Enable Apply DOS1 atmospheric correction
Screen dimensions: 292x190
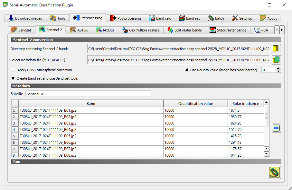click(13, 70)
